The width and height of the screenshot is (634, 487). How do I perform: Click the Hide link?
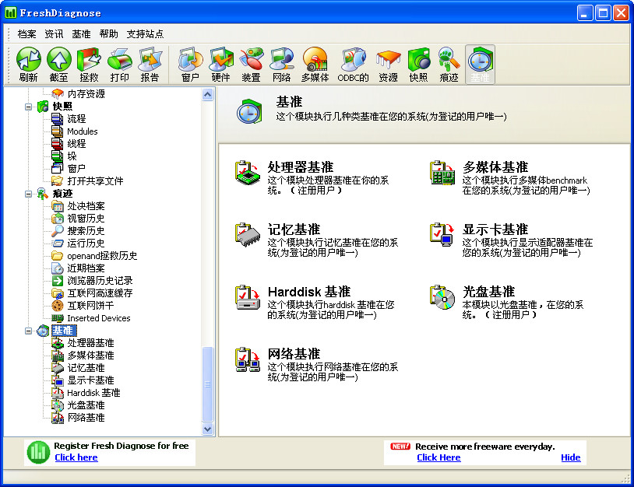570,457
